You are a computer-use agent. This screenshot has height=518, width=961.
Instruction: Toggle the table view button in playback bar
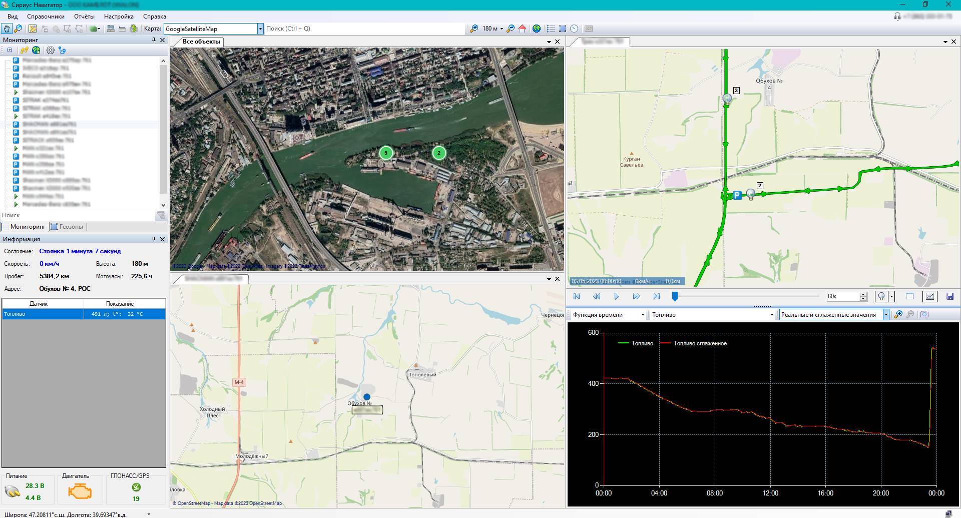point(909,296)
